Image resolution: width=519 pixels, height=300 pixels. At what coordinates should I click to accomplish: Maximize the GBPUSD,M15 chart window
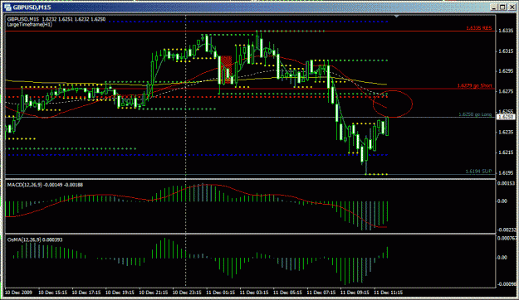(x=502, y=7)
